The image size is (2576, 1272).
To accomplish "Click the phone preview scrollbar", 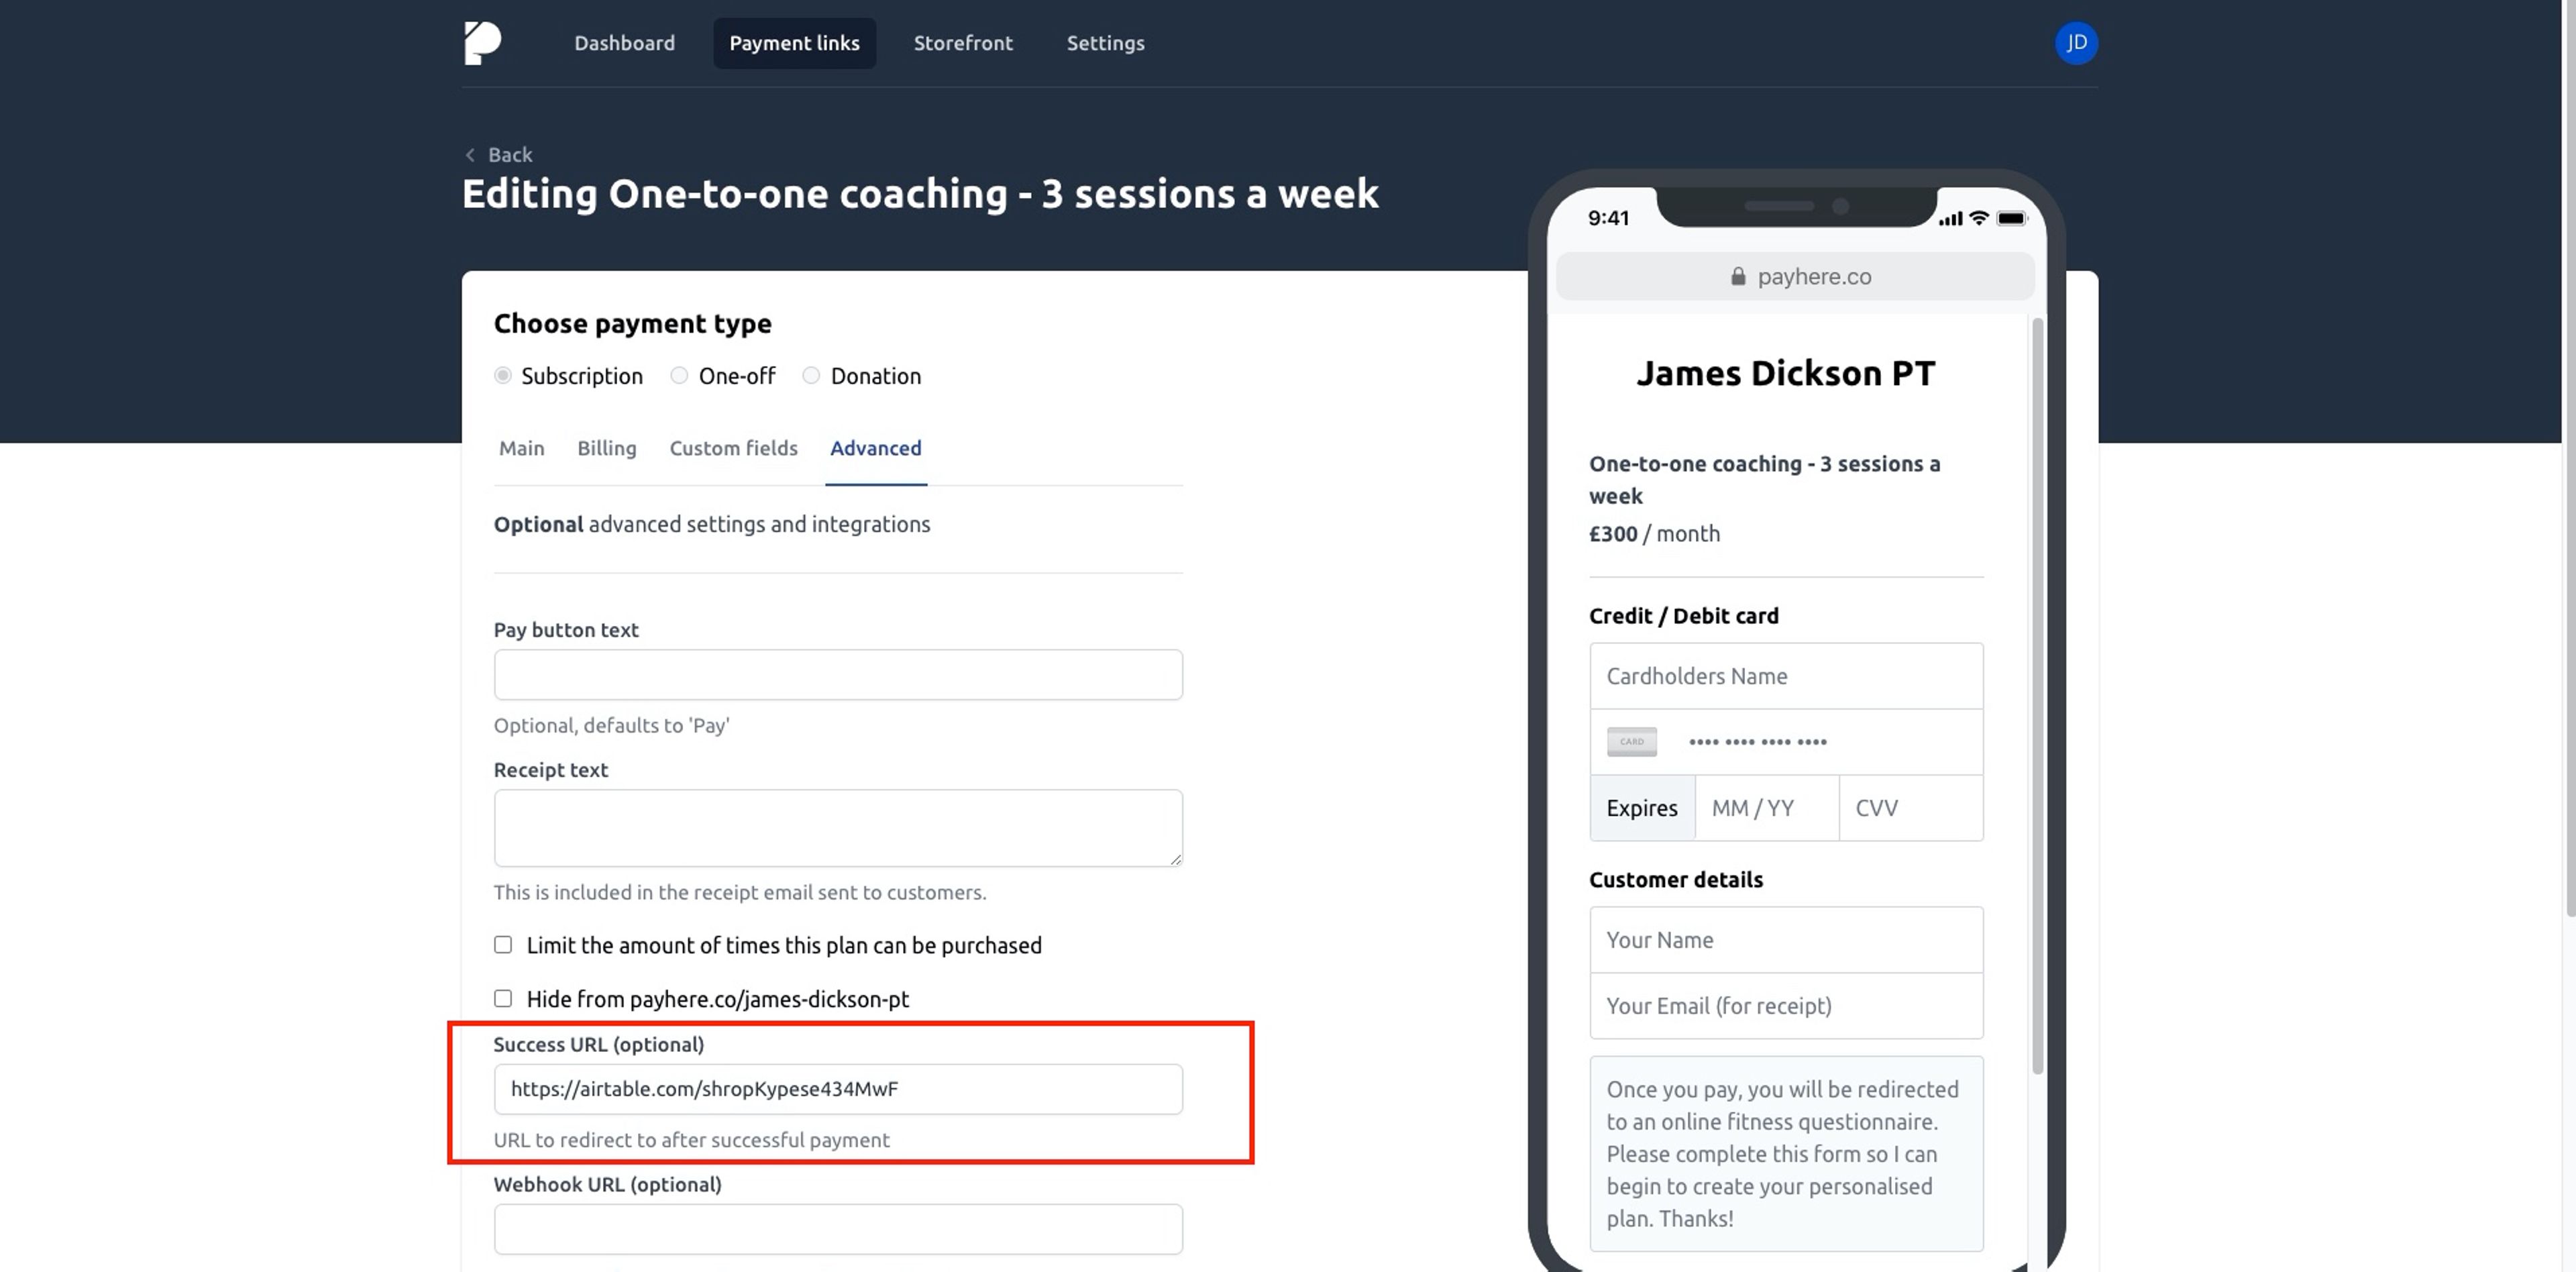I will click(2037, 696).
